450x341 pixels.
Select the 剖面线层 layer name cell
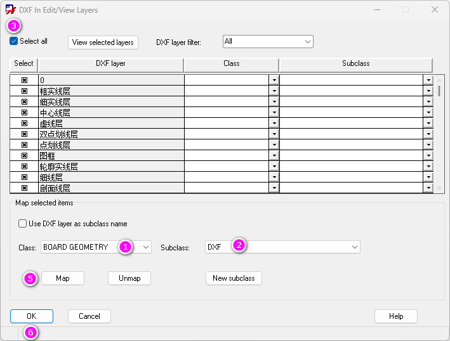coord(111,188)
